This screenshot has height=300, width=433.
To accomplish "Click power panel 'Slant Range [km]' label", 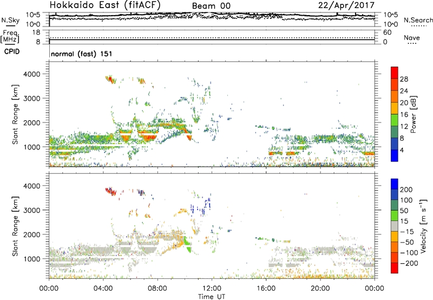I will pos(15,114).
